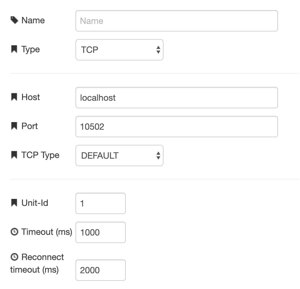
Task: Click the Host label text
Action: pyautogui.click(x=31, y=97)
